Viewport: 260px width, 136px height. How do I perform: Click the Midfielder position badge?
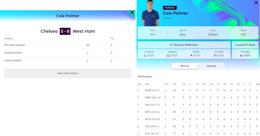click(170, 8)
